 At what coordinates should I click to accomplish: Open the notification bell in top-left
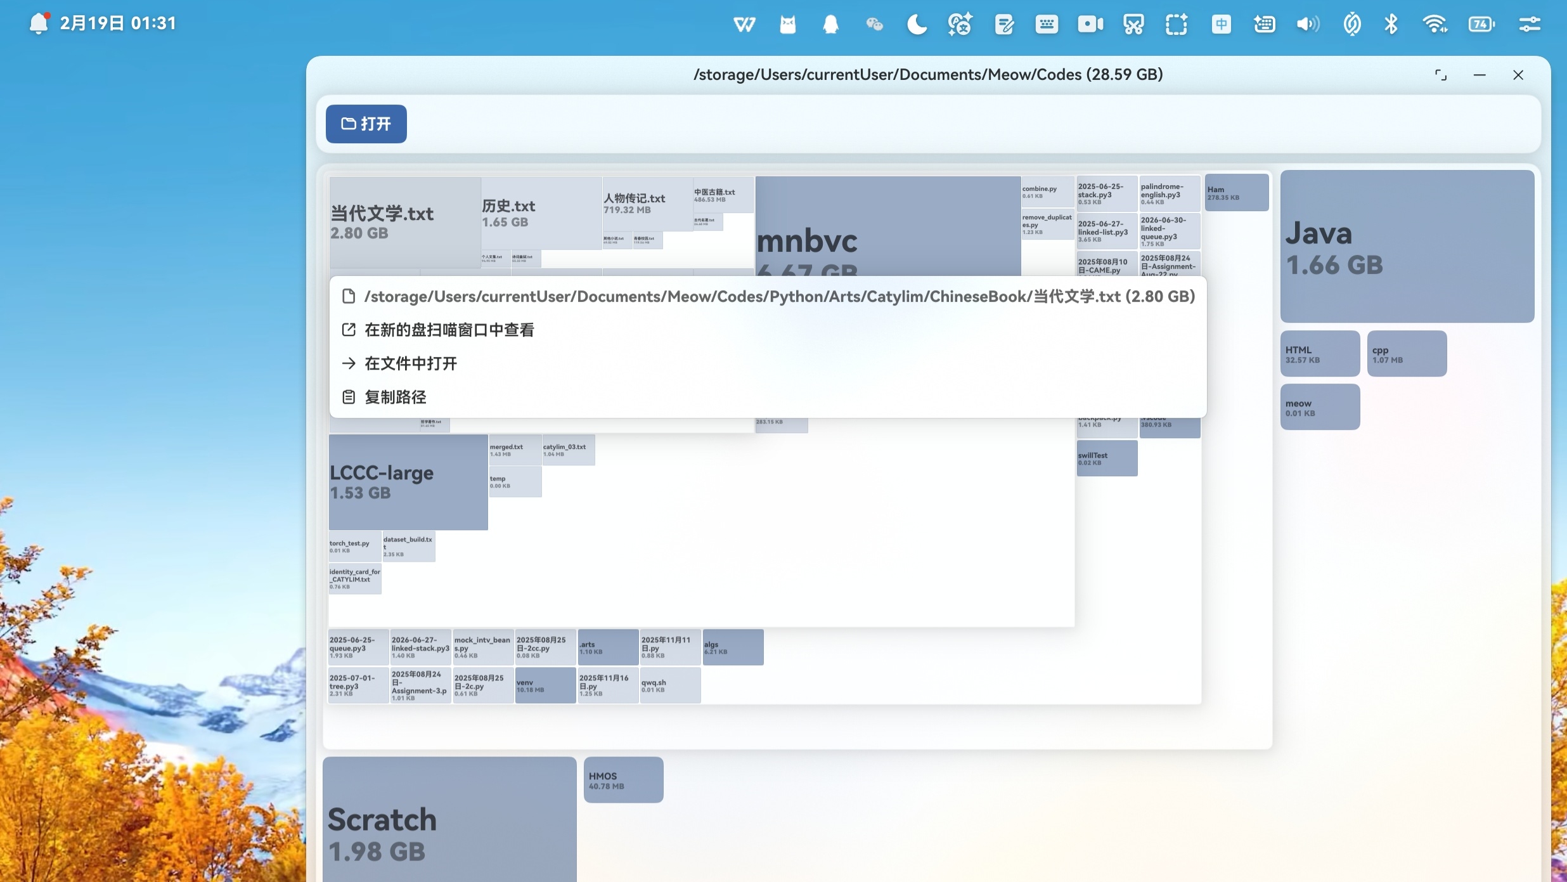pos(39,23)
